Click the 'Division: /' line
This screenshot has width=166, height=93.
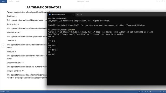click(11, 41)
